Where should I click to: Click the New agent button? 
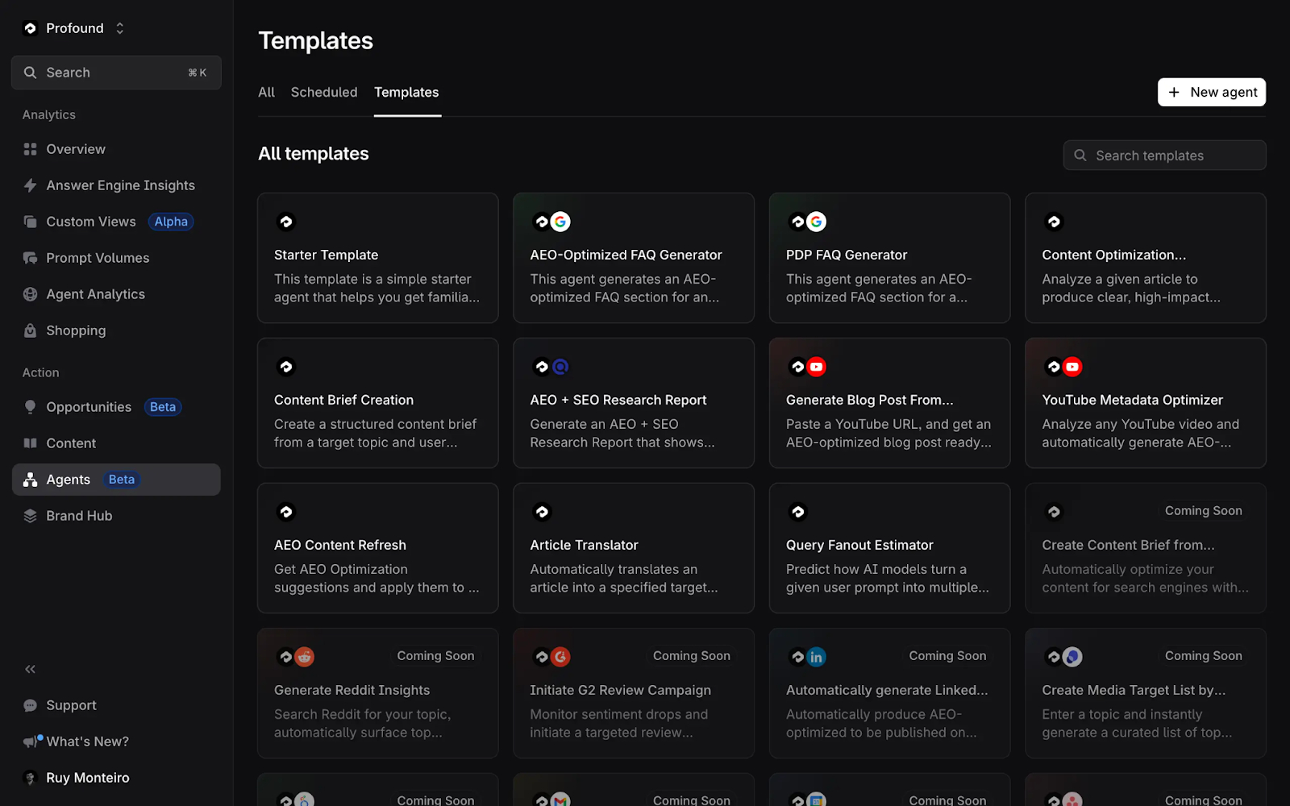point(1211,92)
